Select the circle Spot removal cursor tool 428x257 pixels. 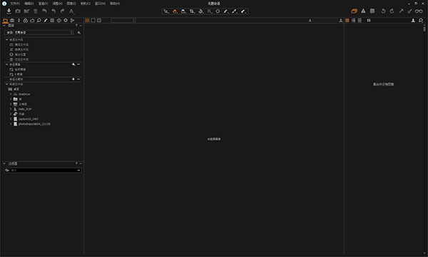click(218, 11)
